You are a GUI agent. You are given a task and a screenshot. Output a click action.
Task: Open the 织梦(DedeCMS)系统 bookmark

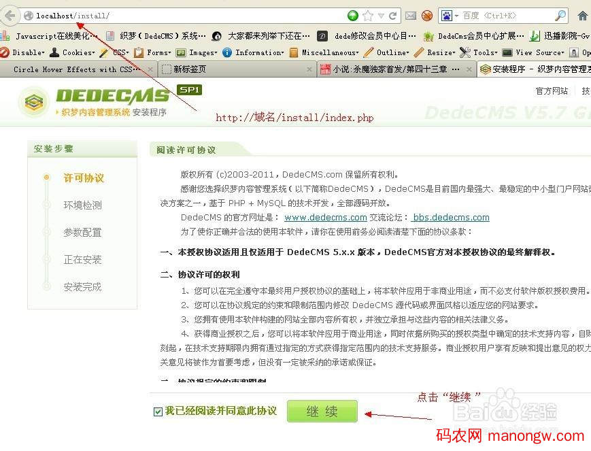click(156, 36)
